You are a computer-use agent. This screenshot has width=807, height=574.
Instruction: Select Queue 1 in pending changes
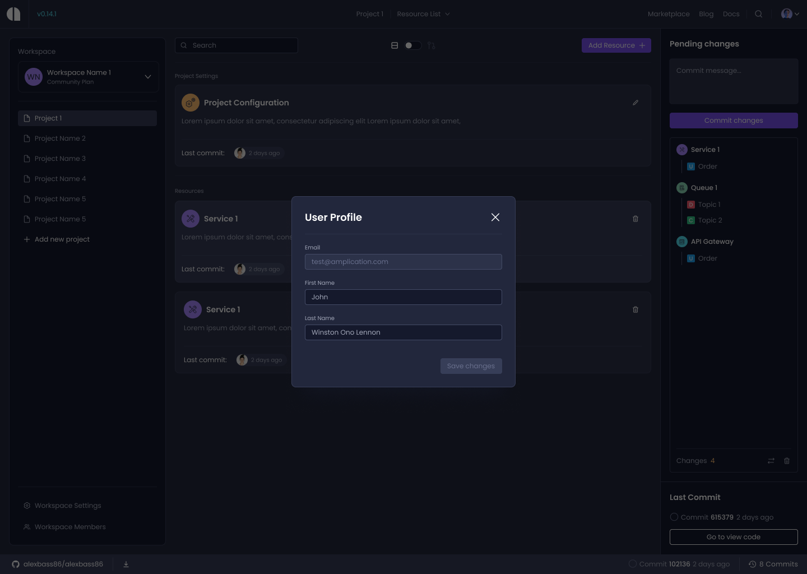pyautogui.click(x=697, y=188)
